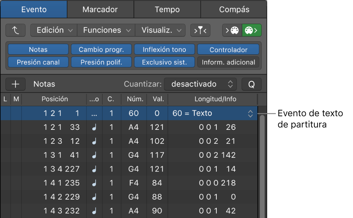353x218 pixels.
Task: Open the Cuantizar desactivado dropdown
Action: pyautogui.click(x=200, y=84)
